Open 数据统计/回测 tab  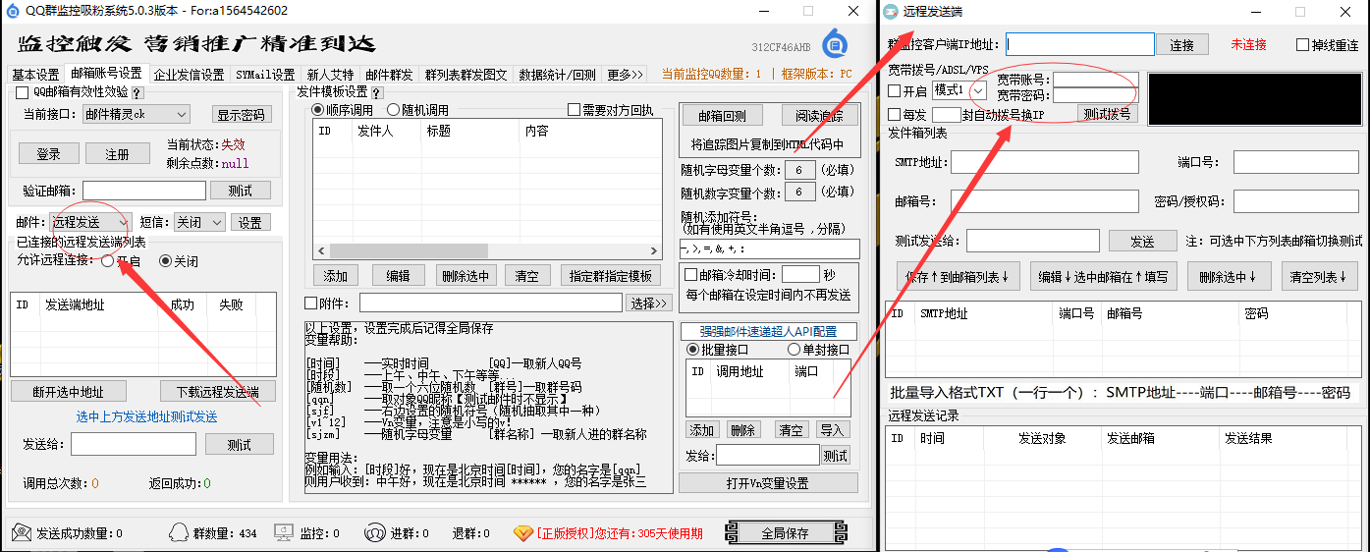[x=557, y=75]
